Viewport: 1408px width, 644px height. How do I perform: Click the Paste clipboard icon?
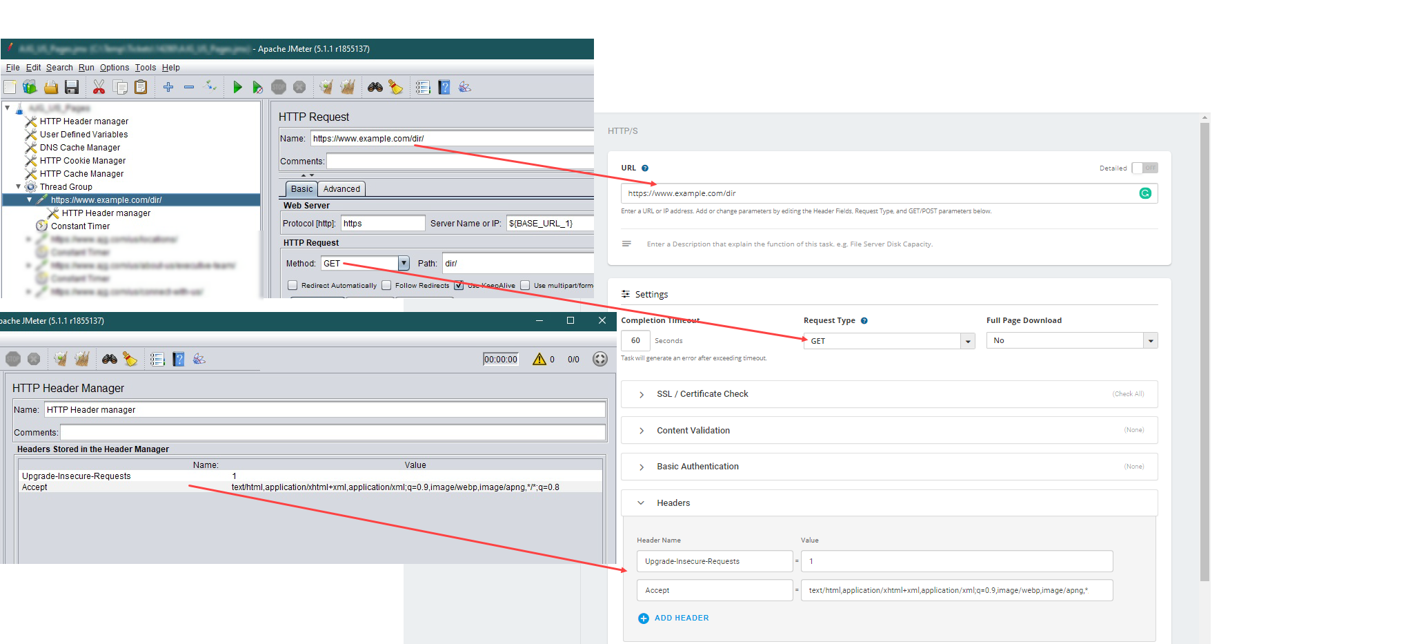pyautogui.click(x=141, y=87)
